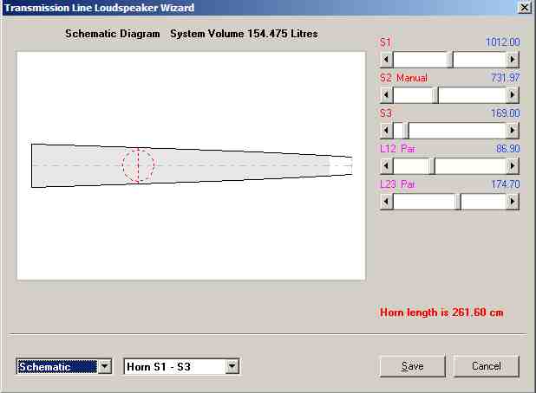Image resolution: width=536 pixels, height=393 pixels.
Task: Cancel the loudspeaker wizard
Action: (x=486, y=366)
